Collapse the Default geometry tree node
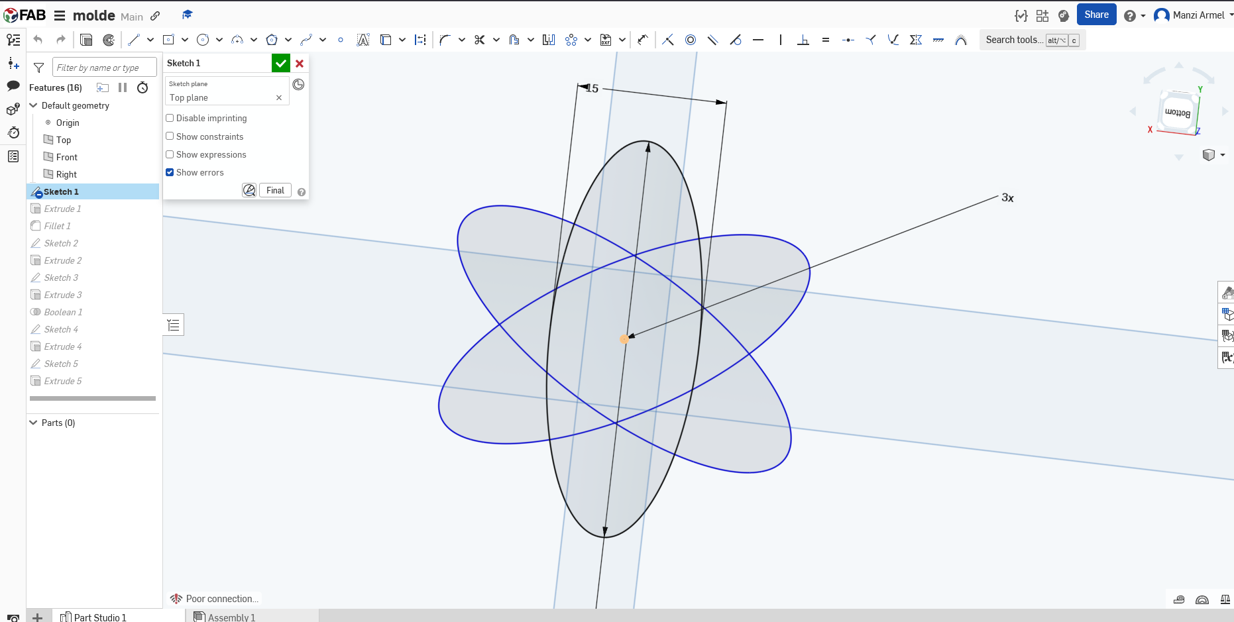Image resolution: width=1234 pixels, height=622 pixels. [x=34, y=105]
